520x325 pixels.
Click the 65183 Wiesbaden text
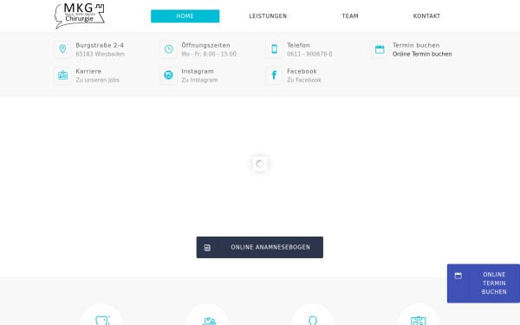tap(101, 54)
